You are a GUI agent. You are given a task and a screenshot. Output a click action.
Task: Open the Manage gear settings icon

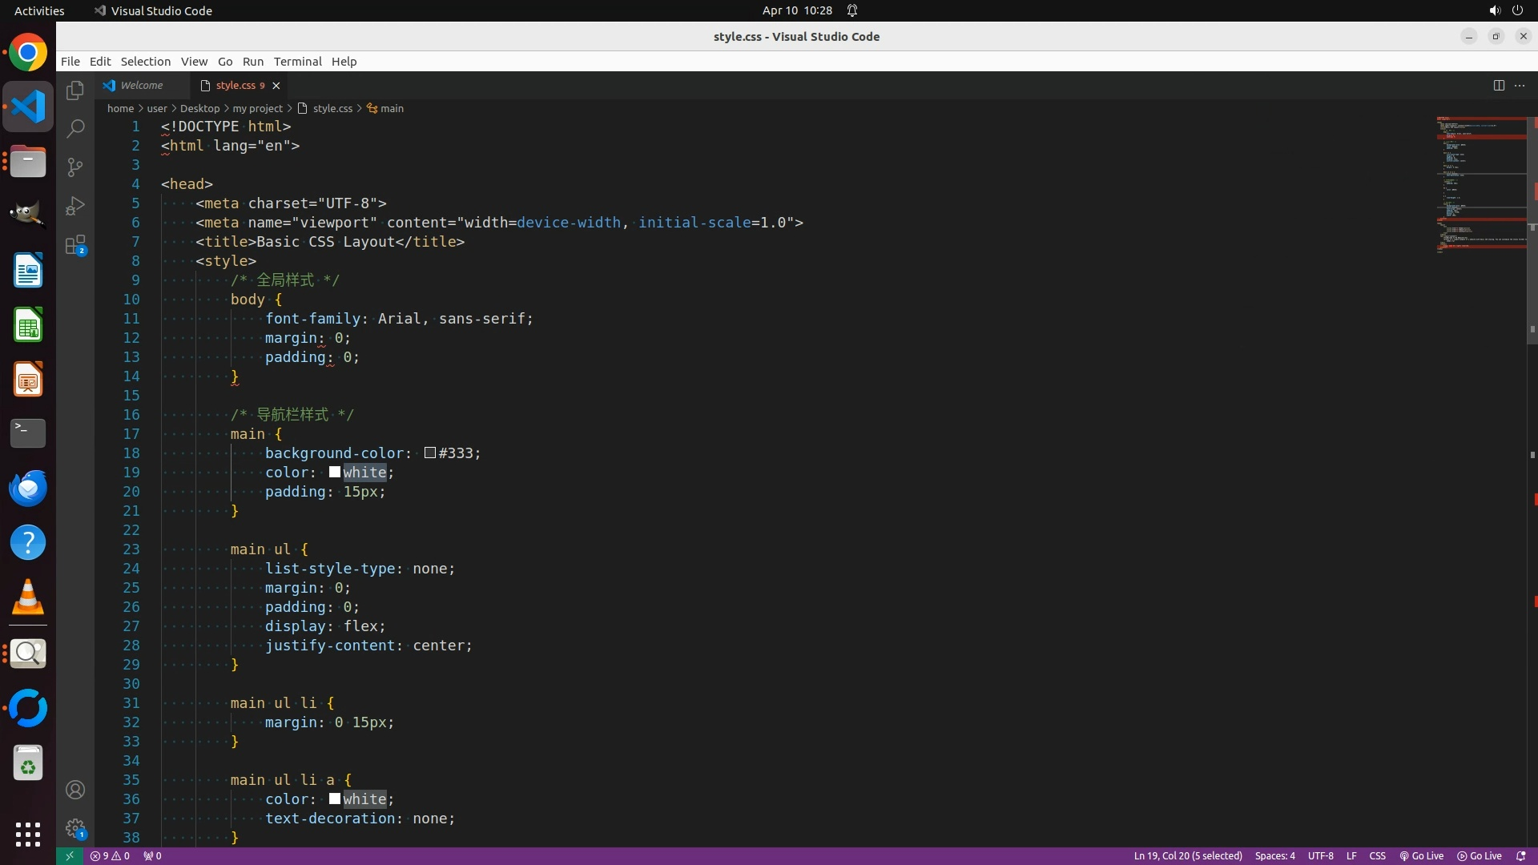coord(75,828)
